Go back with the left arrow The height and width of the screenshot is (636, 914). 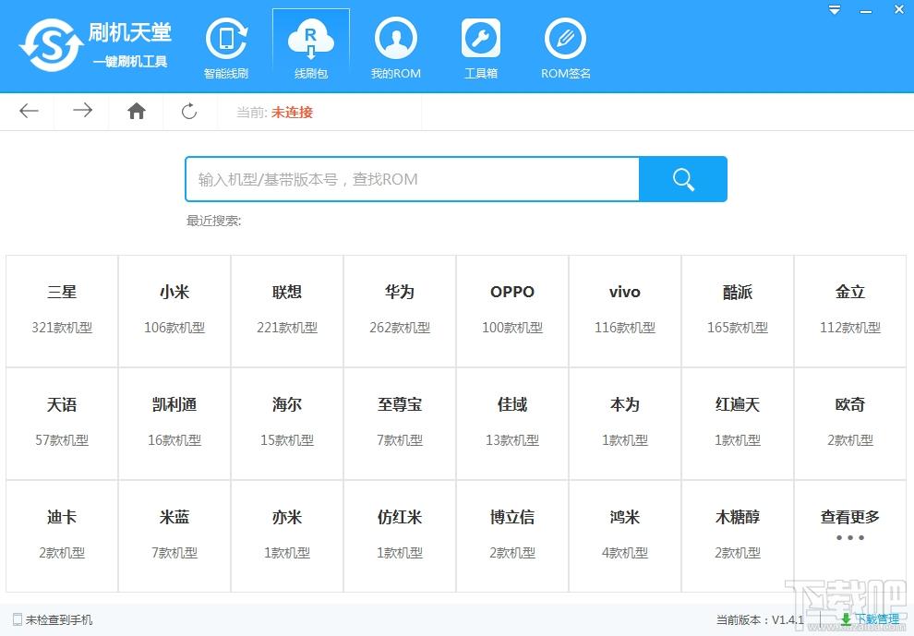[29, 111]
